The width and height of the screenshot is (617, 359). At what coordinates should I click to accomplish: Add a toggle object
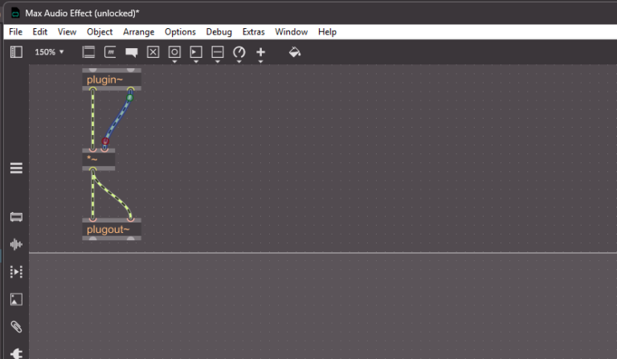tap(153, 52)
